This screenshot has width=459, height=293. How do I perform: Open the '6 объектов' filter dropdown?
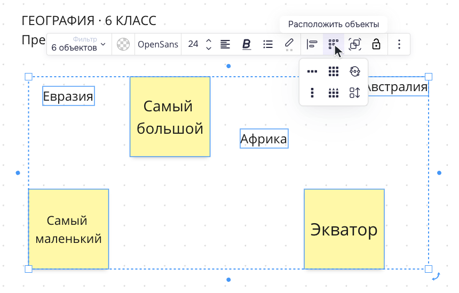[78, 44]
